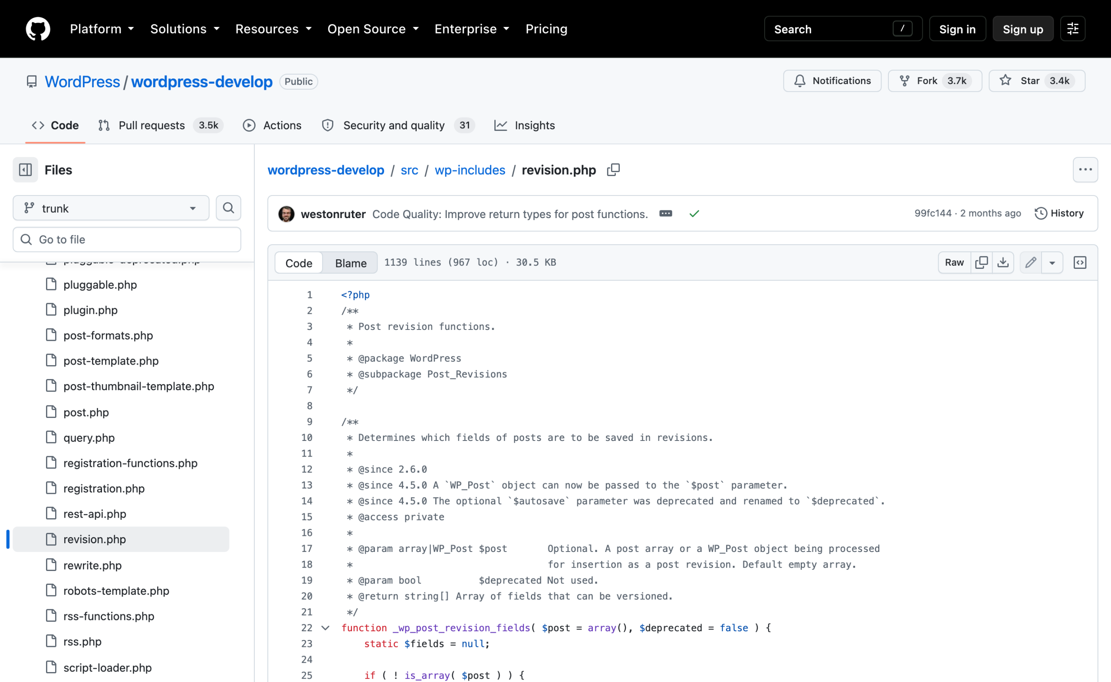The width and height of the screenshot is (1111, 682).
Task: Open commit 99fc144
Action: point(933,213)
